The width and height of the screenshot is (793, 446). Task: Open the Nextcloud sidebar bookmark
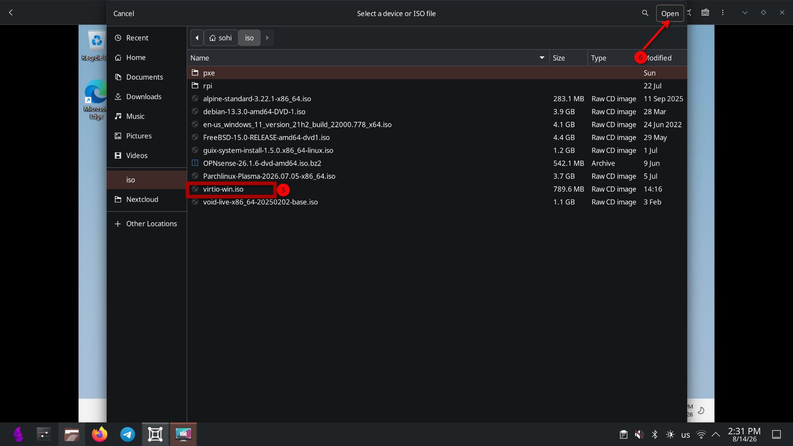(147, 199)
